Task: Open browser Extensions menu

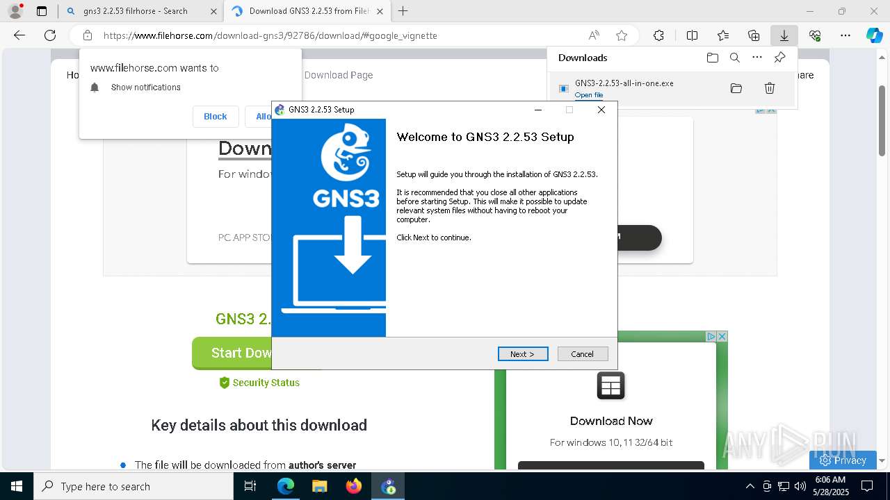Action: point(658,35)
